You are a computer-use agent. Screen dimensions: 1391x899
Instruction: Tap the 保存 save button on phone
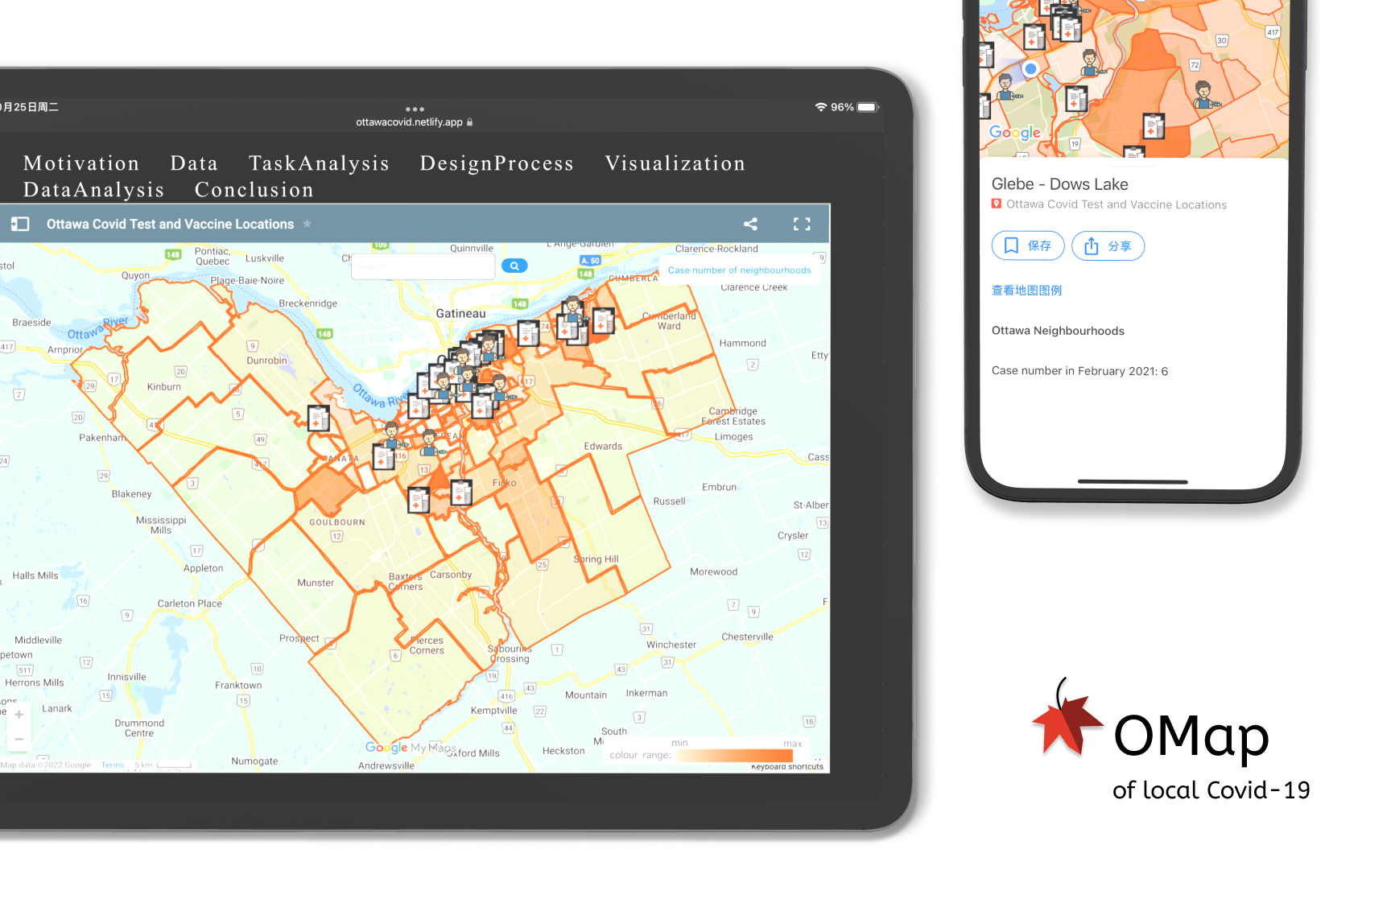point(1028,245)
